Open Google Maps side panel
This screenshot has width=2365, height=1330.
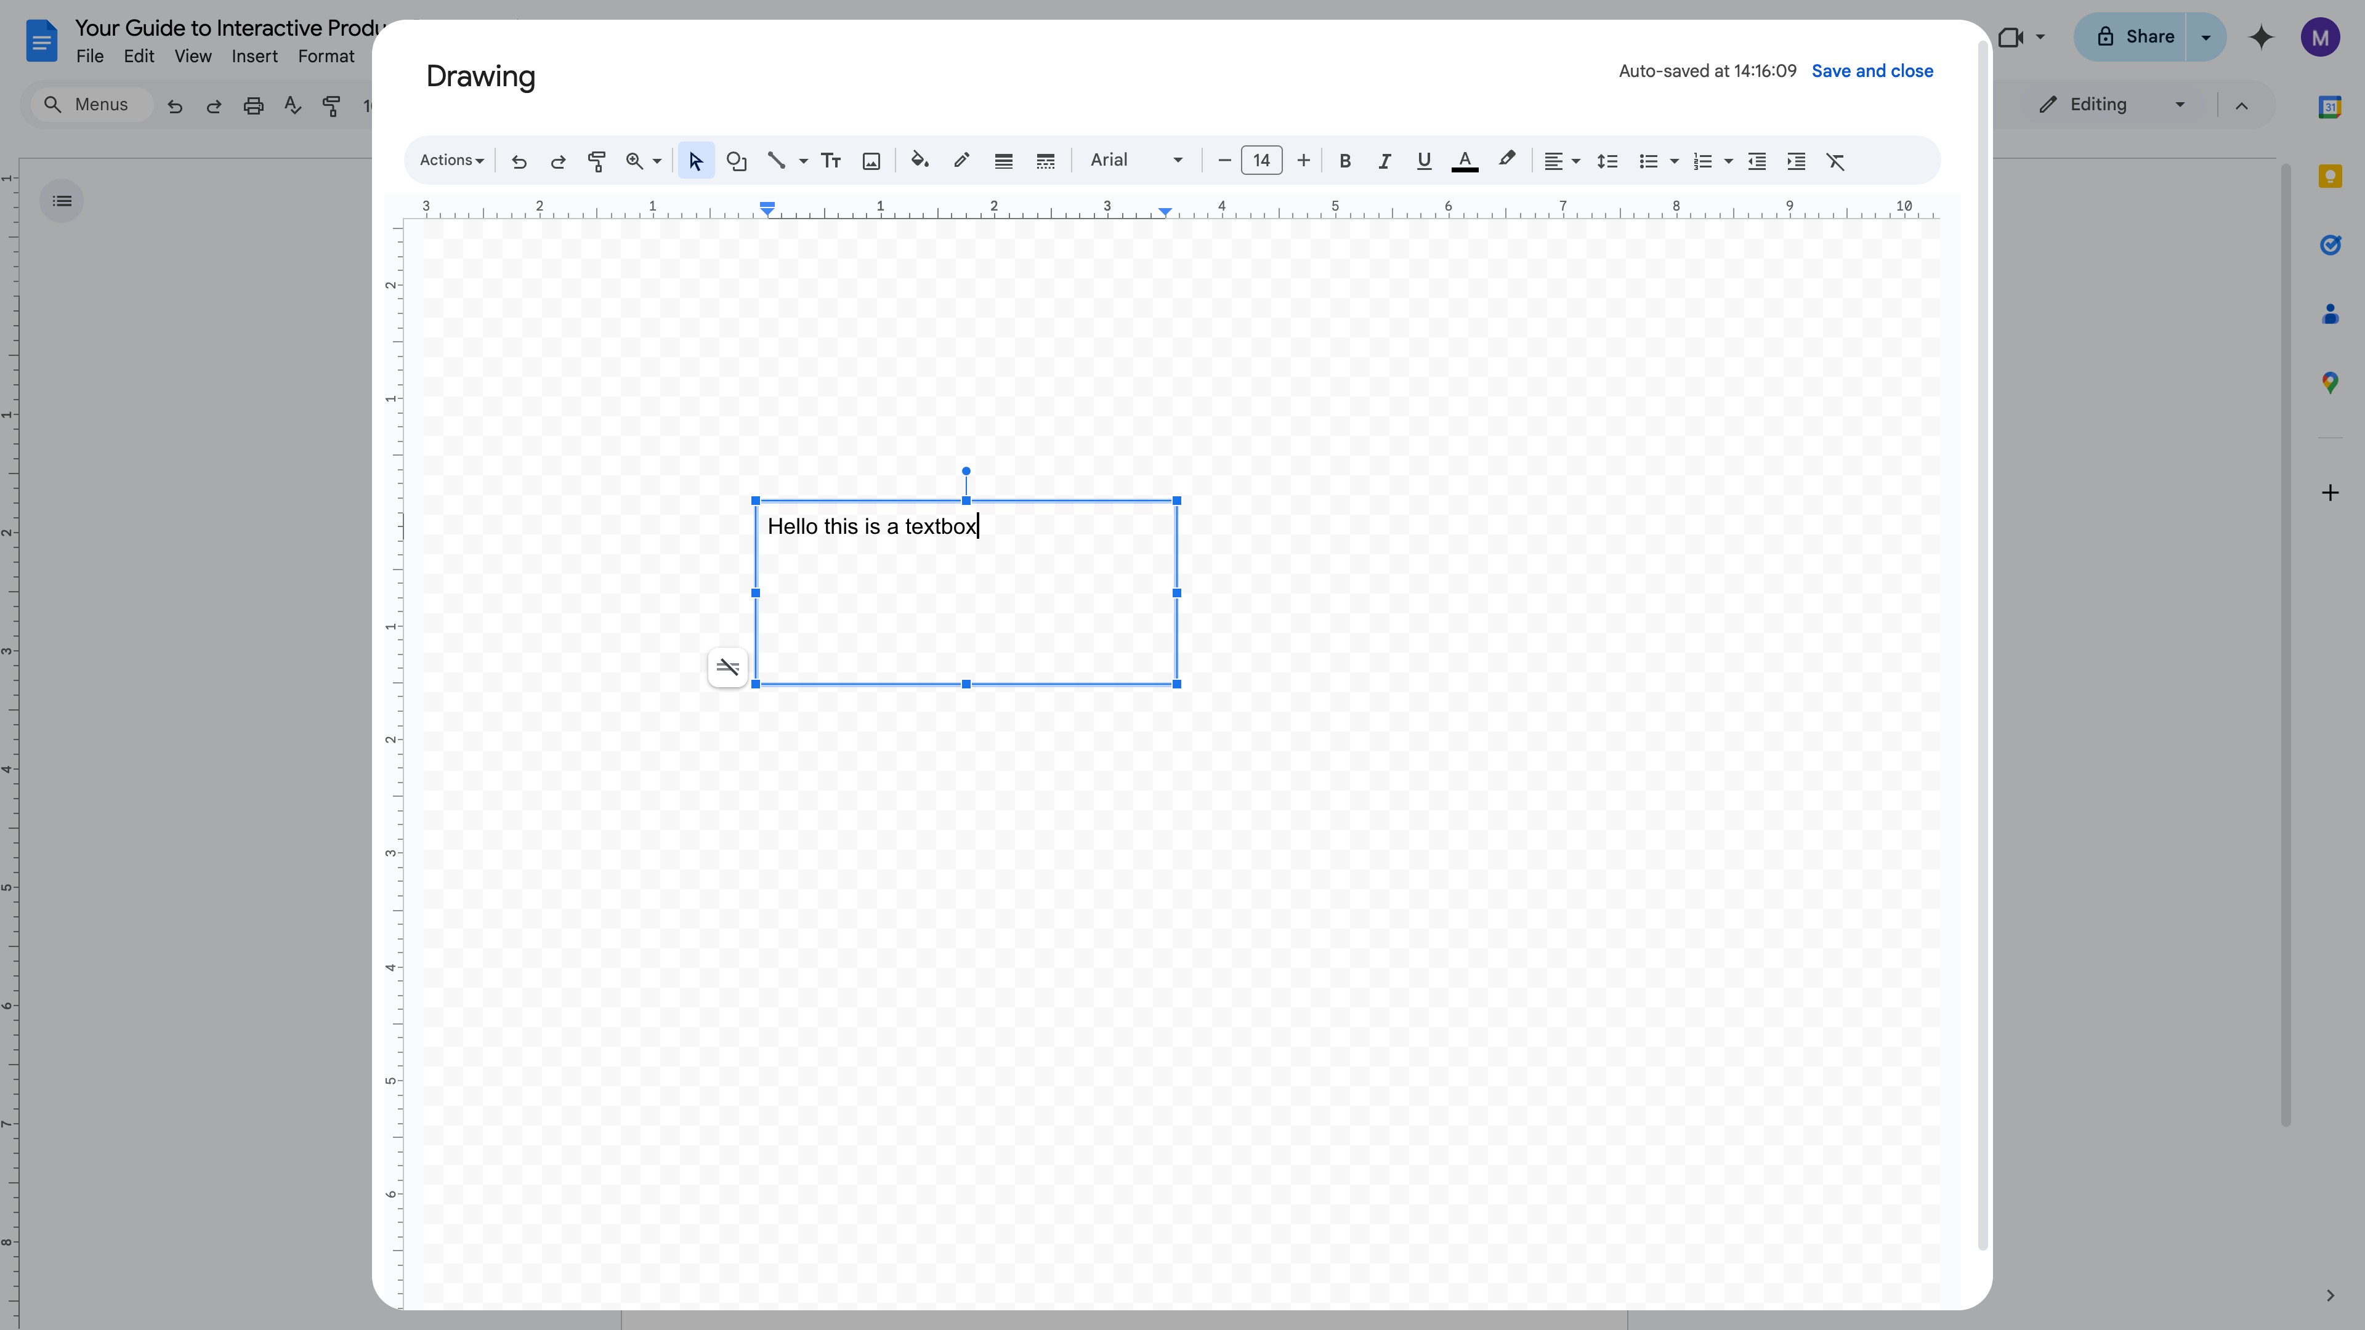tap(2329, 383)
